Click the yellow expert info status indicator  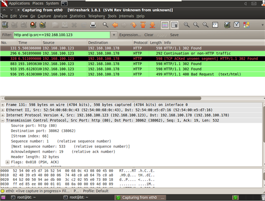pos(3,191)
